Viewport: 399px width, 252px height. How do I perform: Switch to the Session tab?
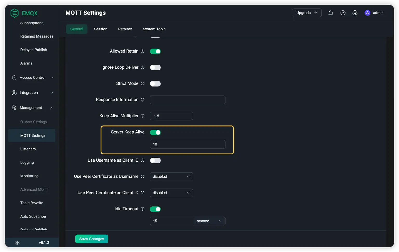(x=101, y=29)
